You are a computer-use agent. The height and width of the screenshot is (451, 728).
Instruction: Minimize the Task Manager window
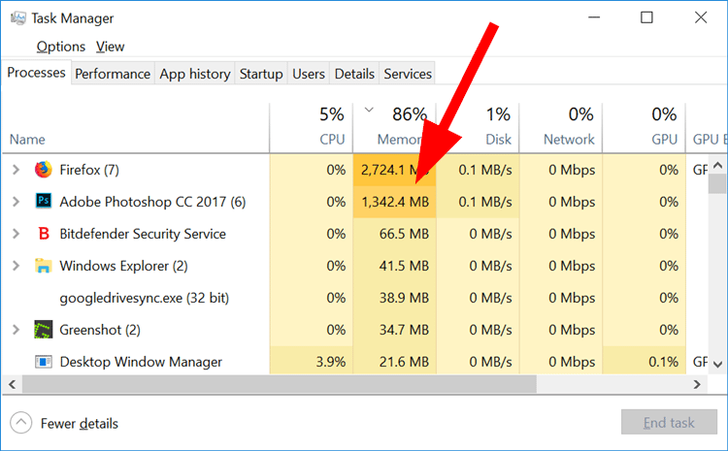[x=594, y=17]
